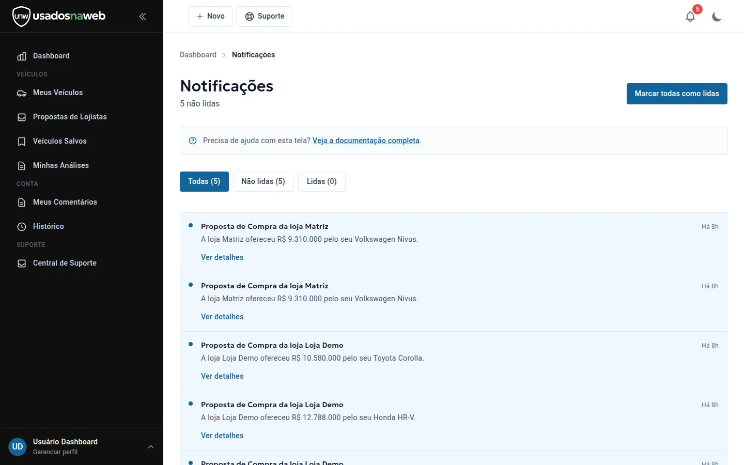Expand the Usuário Dashboard profile menu chevron
The image size is (744, 465).
tap(151, 447)
